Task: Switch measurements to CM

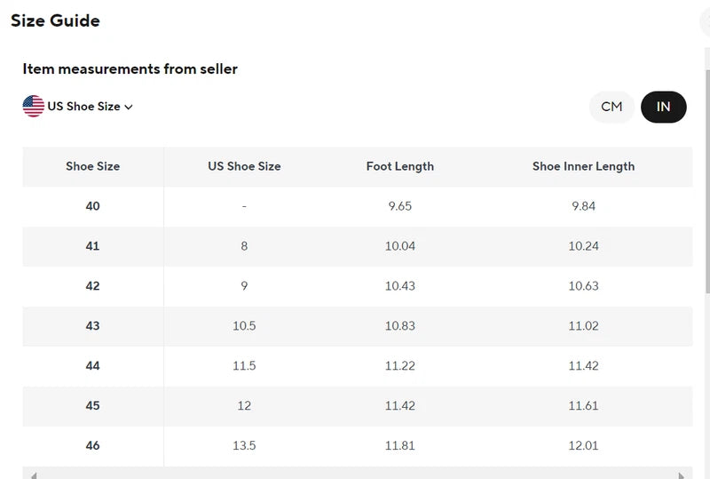Action: click(x=611, y=107)
